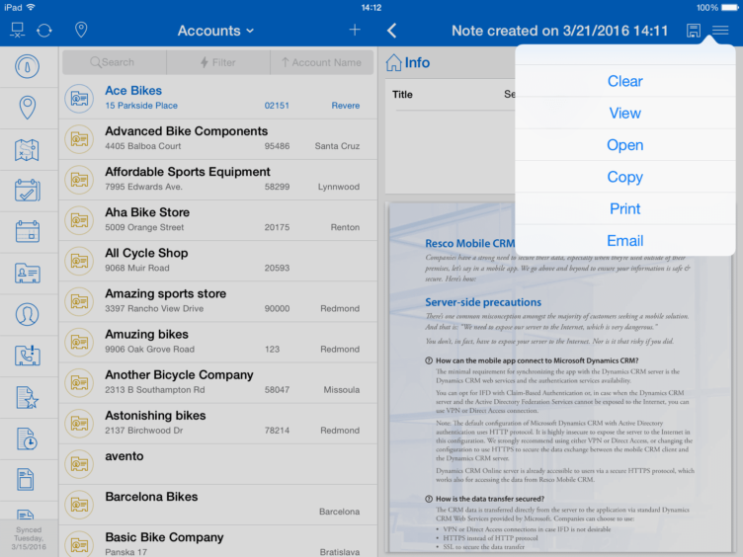Expand the Accounts view dropdown
Image resolution: width=743 pixels, height=557 pixels.
click(215, 31)
